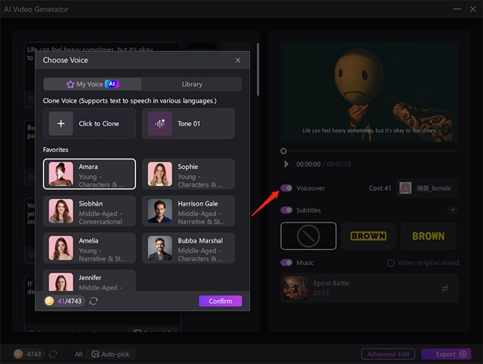
Task: Toggle the Subtitles switch
Action: pos(286,210)
